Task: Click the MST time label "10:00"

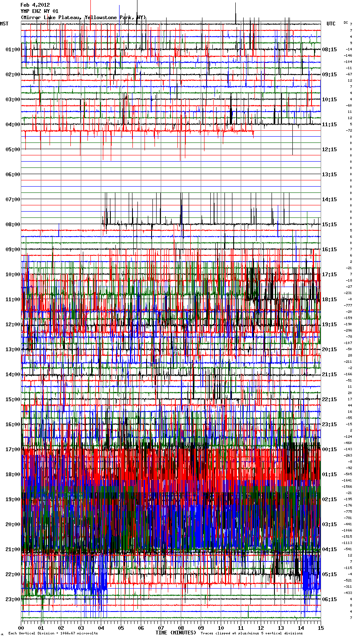Action: pyautogui.click(x=13, y=275)
